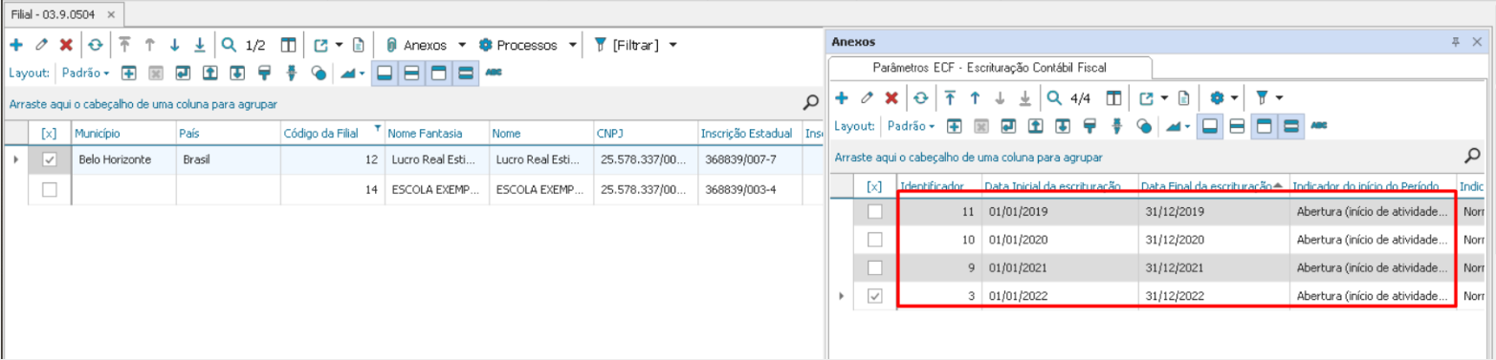
Task: Check the row with Identificador 10
Action: click(x=874, y=241)
